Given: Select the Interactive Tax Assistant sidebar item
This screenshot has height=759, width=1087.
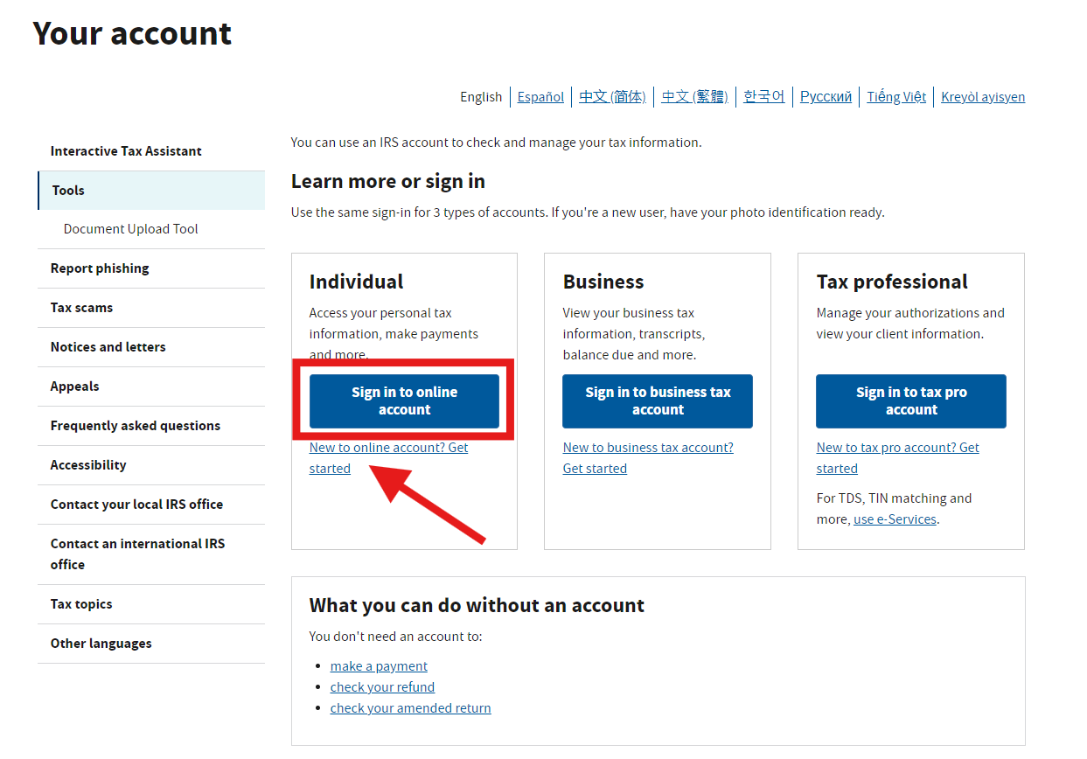Looking at the screenshot, I should pyautogui.click(x=126, y=150).
